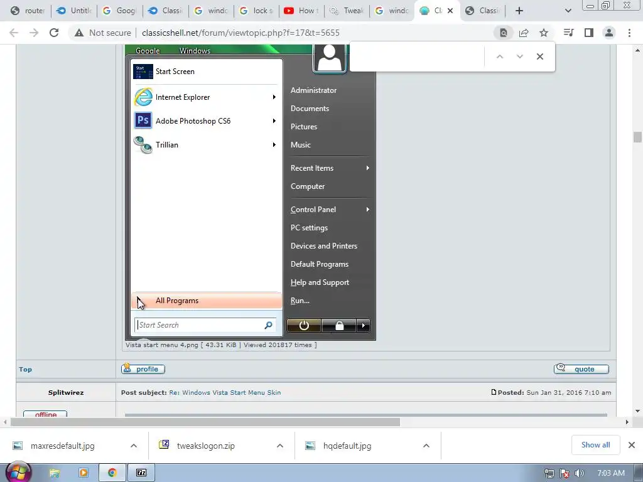Expand the tab search chevron

pos(568,11)
